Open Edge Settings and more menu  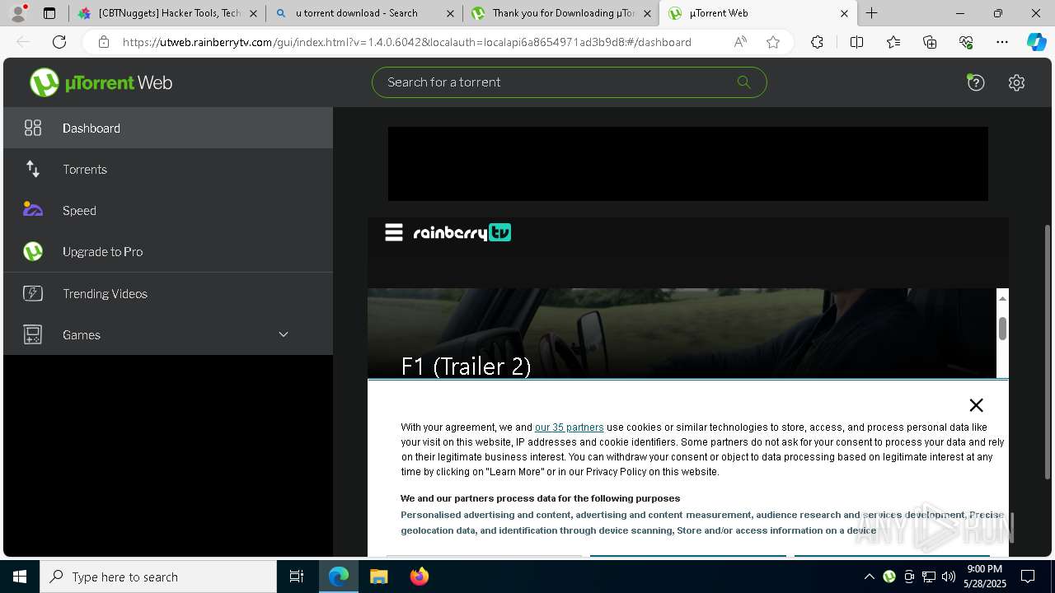pyautogui.click(x=1002, y=42)
